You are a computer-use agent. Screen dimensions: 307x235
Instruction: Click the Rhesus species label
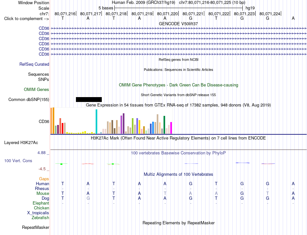point(42,188)
